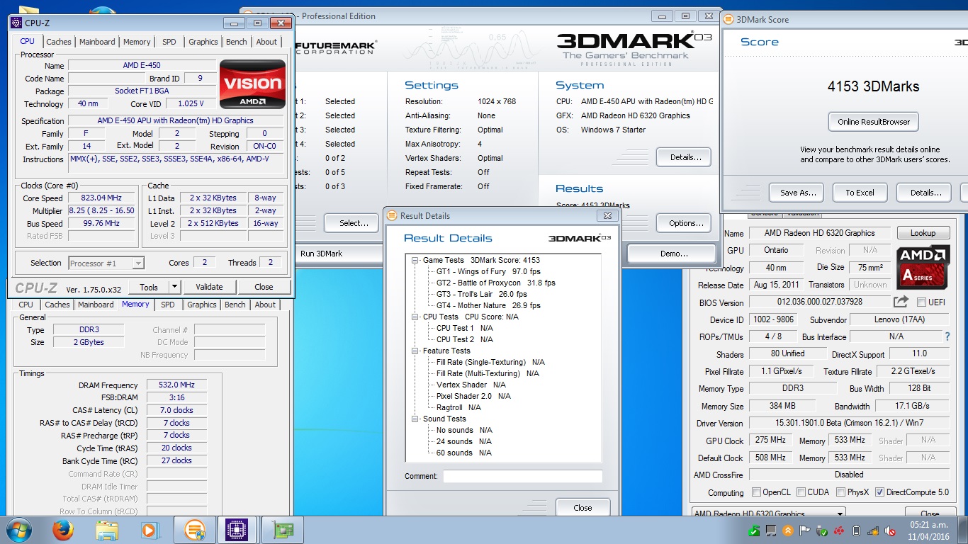Screen dimensions: 968x544
Task: Click the To Excel button
Action: [860, 193]
